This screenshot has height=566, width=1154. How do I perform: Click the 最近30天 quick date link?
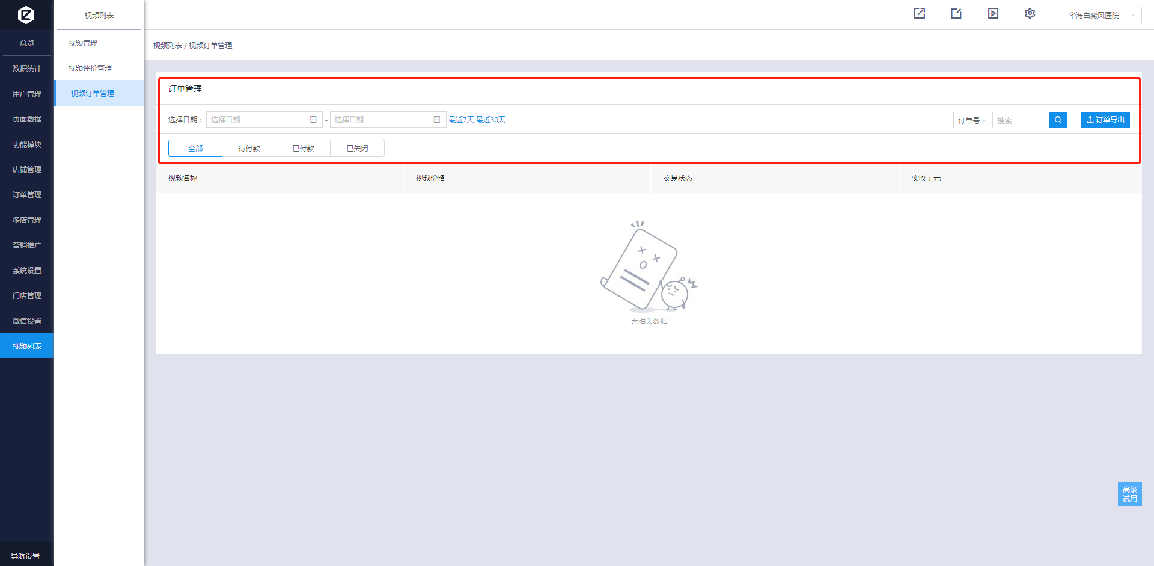[x=490, y=120]
